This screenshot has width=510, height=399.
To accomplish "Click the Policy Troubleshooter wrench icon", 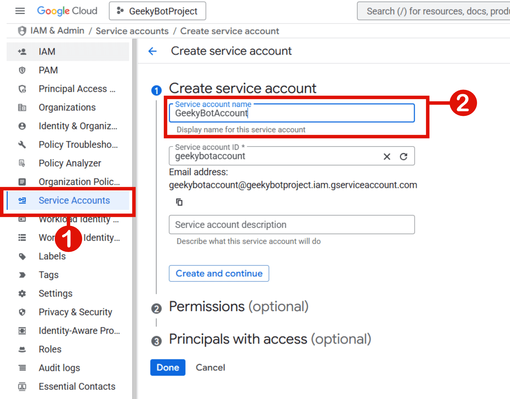I will pyautogui.click(x=22, y=145).
